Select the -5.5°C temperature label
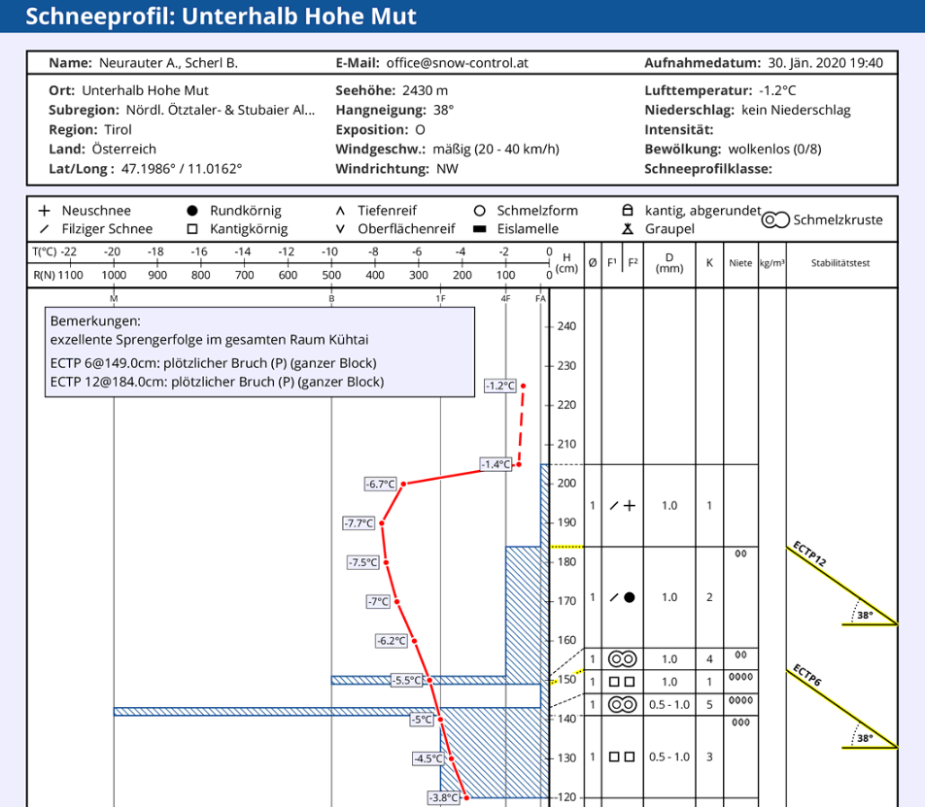Image resolution: width=925 pixels, height=807 pixels. tap(407, 680)
